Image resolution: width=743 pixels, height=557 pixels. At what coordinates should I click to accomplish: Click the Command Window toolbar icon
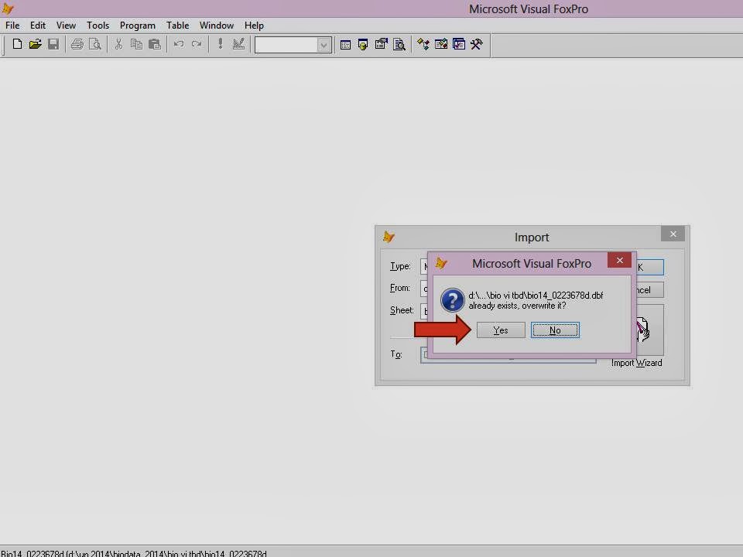point(345,45)
